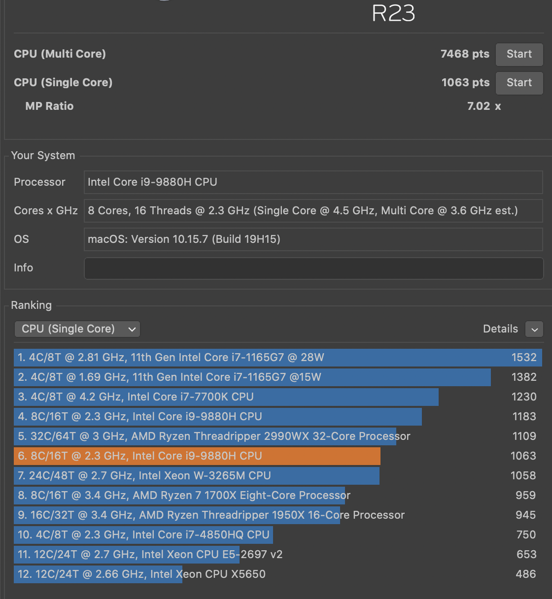The width and height of the screenshot is (552, 599).
Task: Click the Ranking section heading
Action: pos(31,305)
